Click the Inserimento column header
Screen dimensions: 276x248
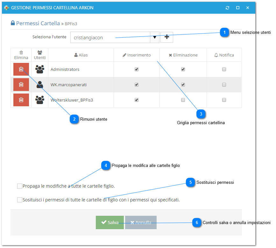tap(137, 55)
